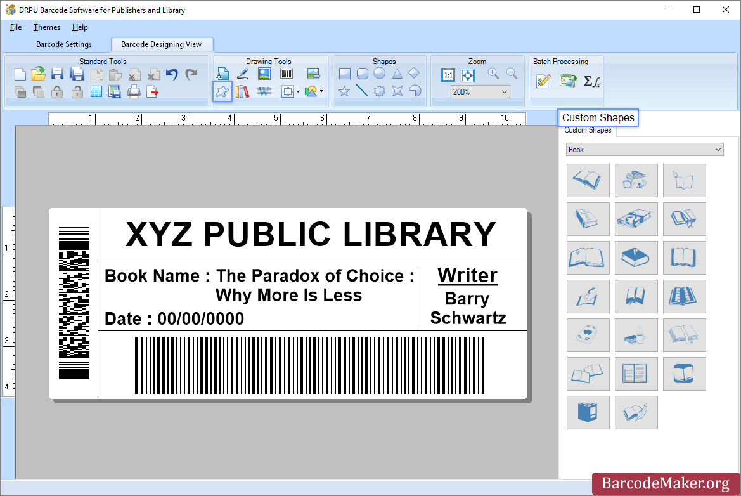Select the Custom Shapes tool in Drawing Tools
The height and width of the screenshot is (496, 741).
(x=222, y=91)
